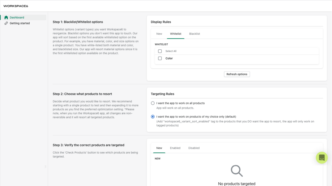Click the magnifying glass search icon

(x=237, y=171)
